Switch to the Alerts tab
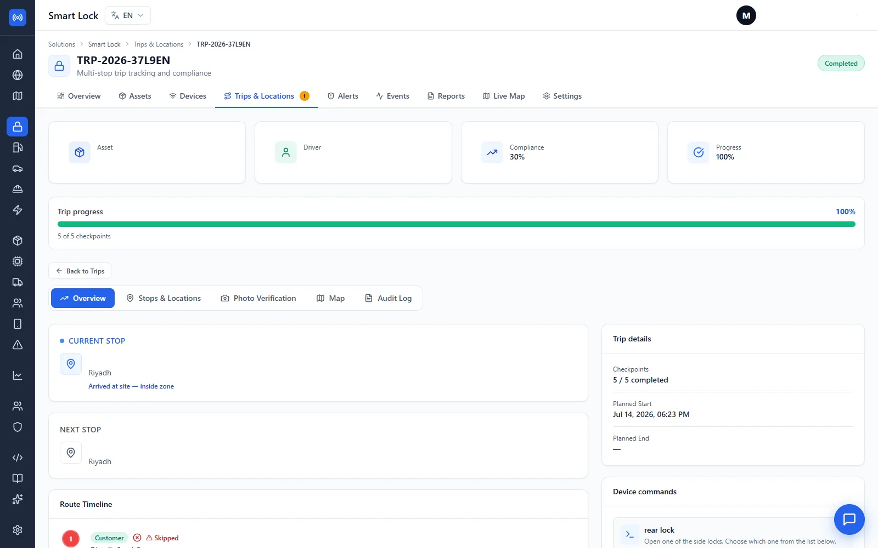This screenshot has width=878, height=548. coord(343,96)
